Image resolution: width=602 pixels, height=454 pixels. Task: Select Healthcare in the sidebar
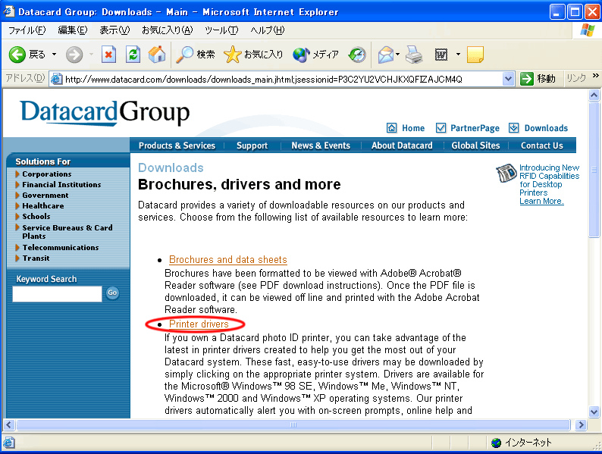pyautogui.click(x=42, y=206)
